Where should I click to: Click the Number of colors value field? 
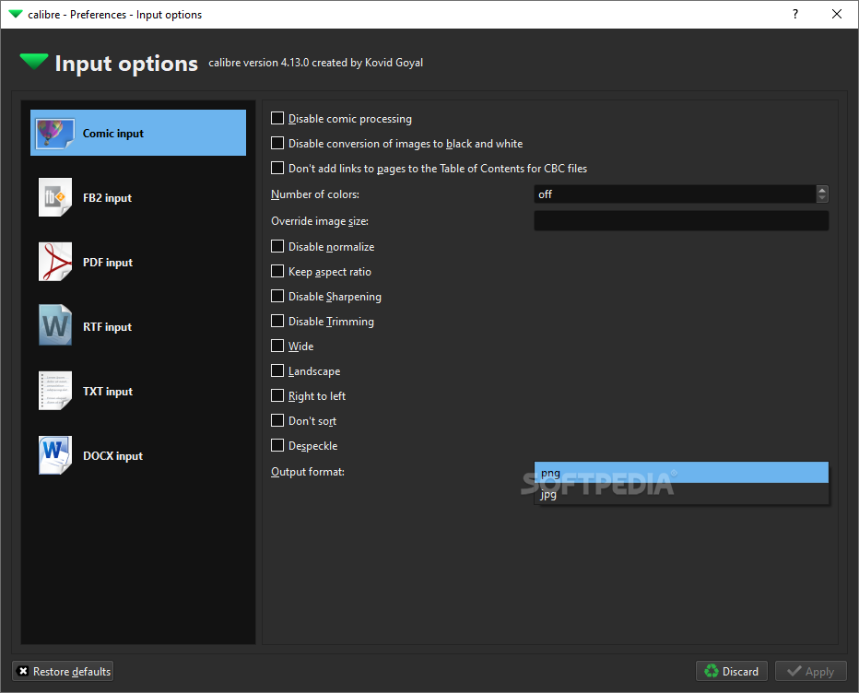point(675,194)
